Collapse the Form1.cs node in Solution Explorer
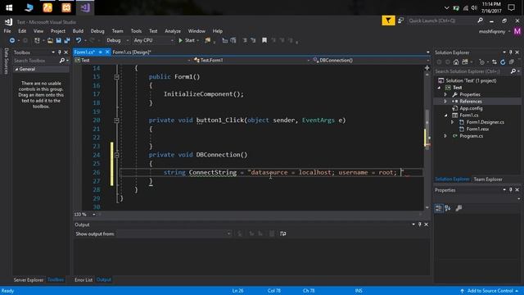524x295 pixels. click(445, 116)
